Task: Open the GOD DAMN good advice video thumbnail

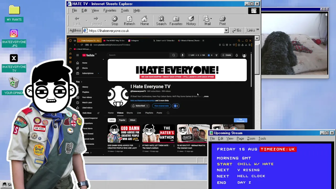Action: click(x=124, y=133)
